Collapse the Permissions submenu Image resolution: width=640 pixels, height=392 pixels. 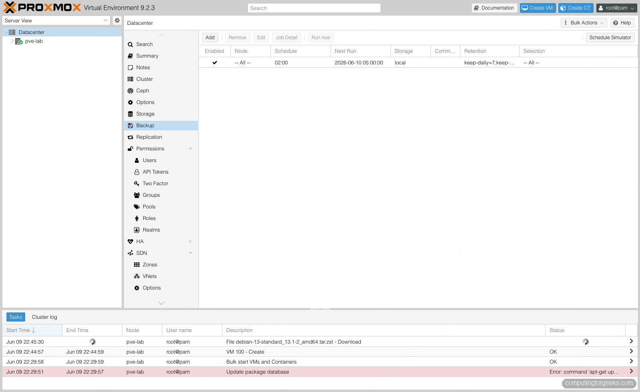click(x=190, y=149)
